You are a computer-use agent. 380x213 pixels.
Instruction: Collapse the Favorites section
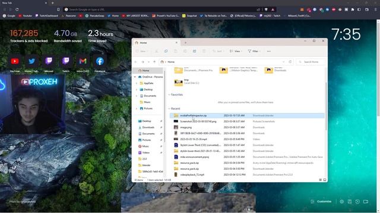click(x=169, y=95)
